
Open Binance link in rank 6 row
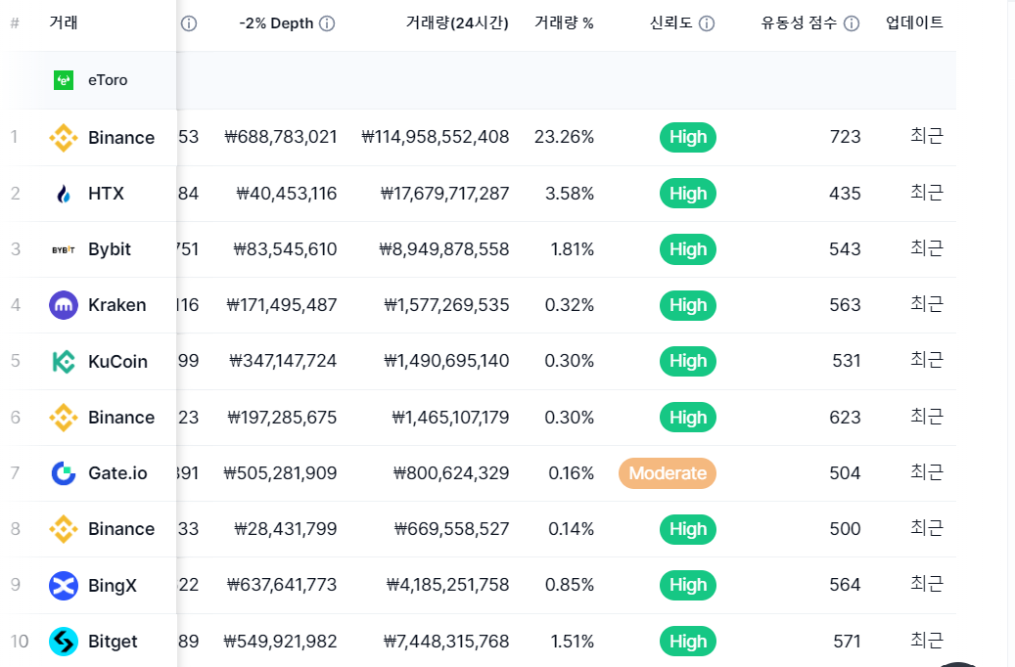(x=121, y=418)
